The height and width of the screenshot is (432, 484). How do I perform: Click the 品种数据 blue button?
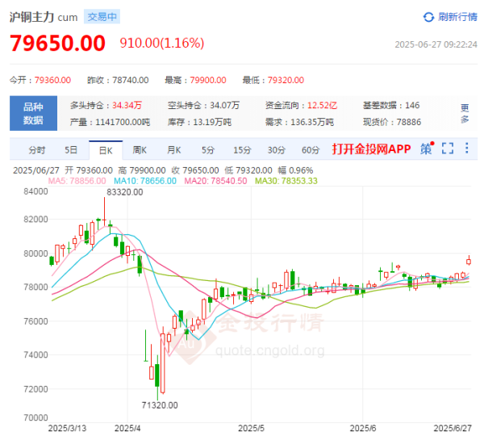[33, 113]
